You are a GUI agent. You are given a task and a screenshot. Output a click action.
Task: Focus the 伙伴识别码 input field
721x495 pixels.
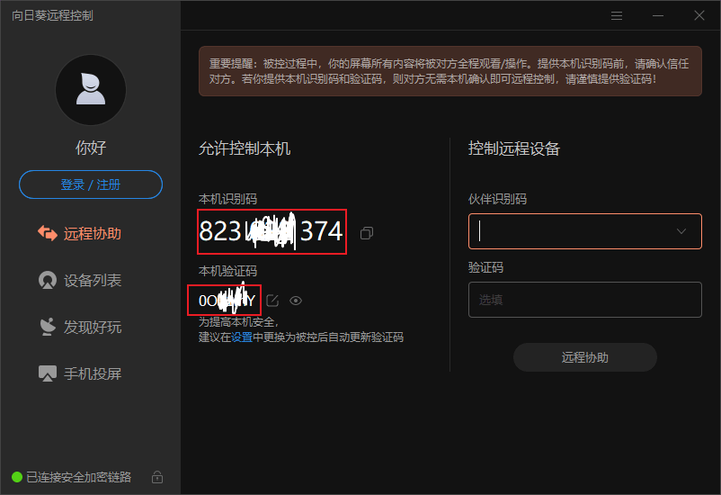click(585, 231)
